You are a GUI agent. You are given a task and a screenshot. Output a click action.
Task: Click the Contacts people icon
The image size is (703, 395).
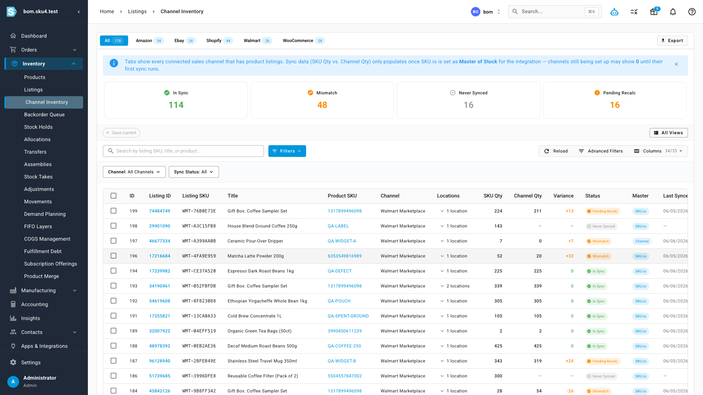point(13,332)
